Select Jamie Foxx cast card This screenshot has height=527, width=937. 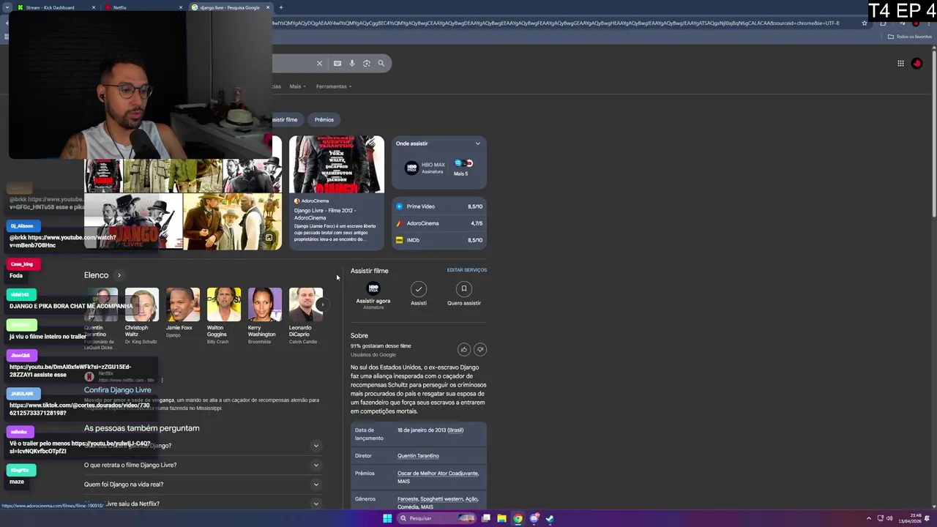183,313
